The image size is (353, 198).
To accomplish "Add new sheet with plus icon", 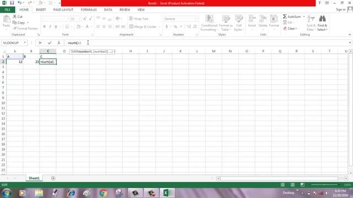I will pos(53,178).
